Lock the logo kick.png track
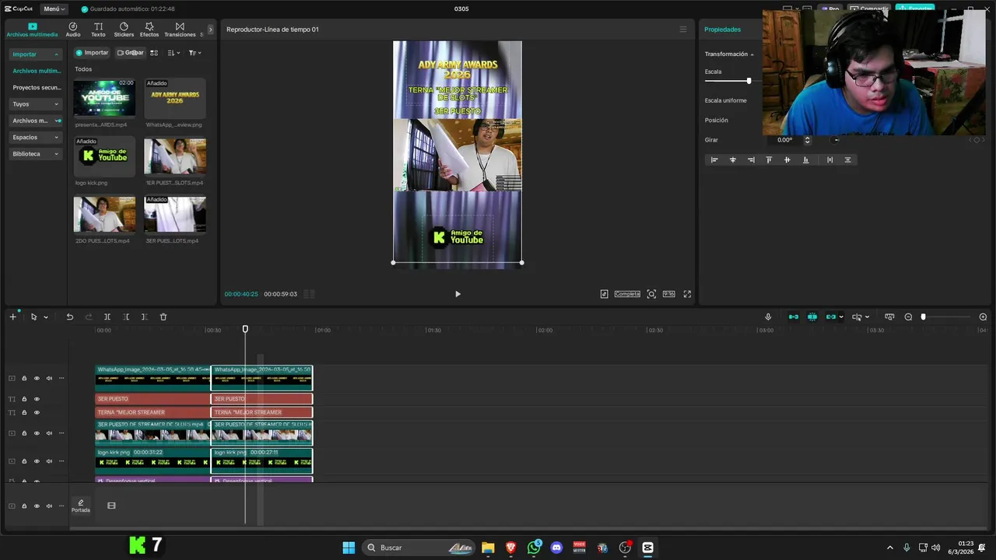 (x=24, y=461)
